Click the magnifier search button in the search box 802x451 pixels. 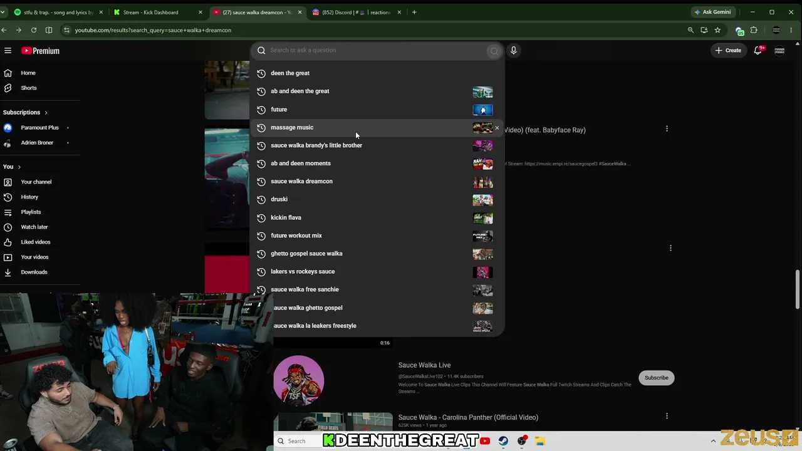[x=494, y=51]
